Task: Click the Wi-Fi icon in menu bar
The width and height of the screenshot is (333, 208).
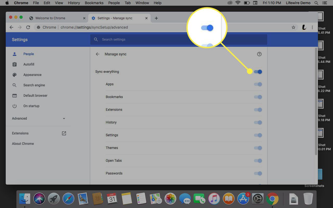Action: tap(238, 3)
